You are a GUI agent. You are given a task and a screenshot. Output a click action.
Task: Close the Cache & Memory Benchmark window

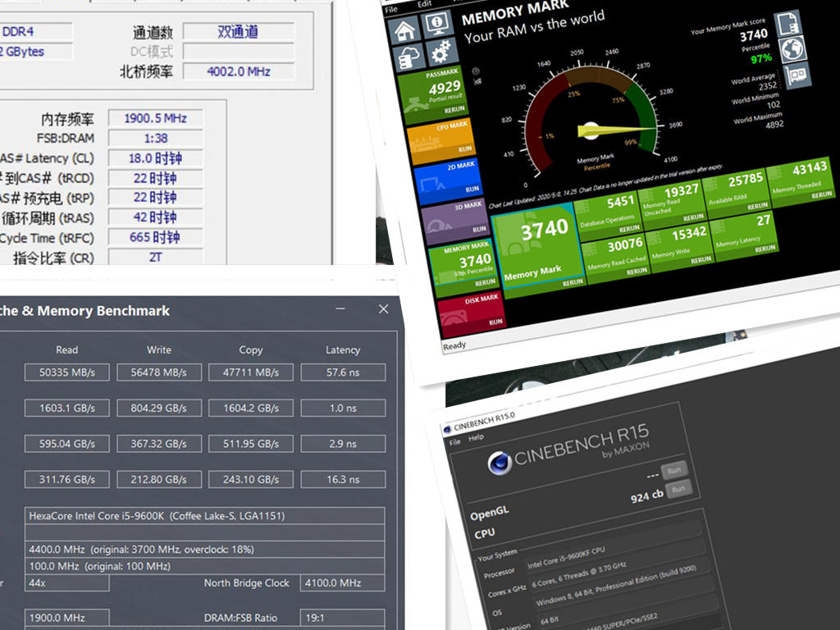(x=384, y=309)
